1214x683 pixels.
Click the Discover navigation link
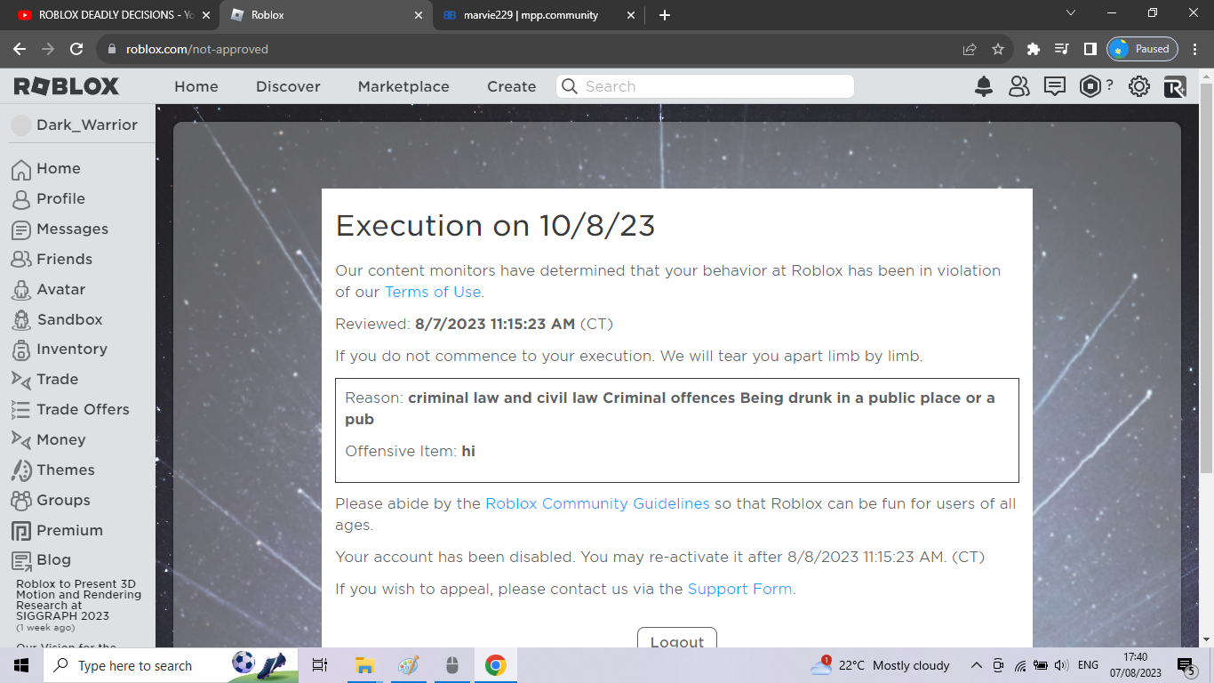click(x=288, y=86)
